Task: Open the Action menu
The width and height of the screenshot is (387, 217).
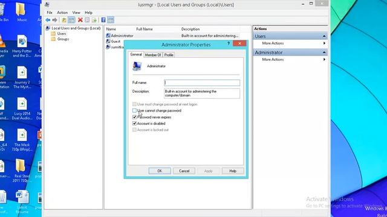Action: pos(62,12)
